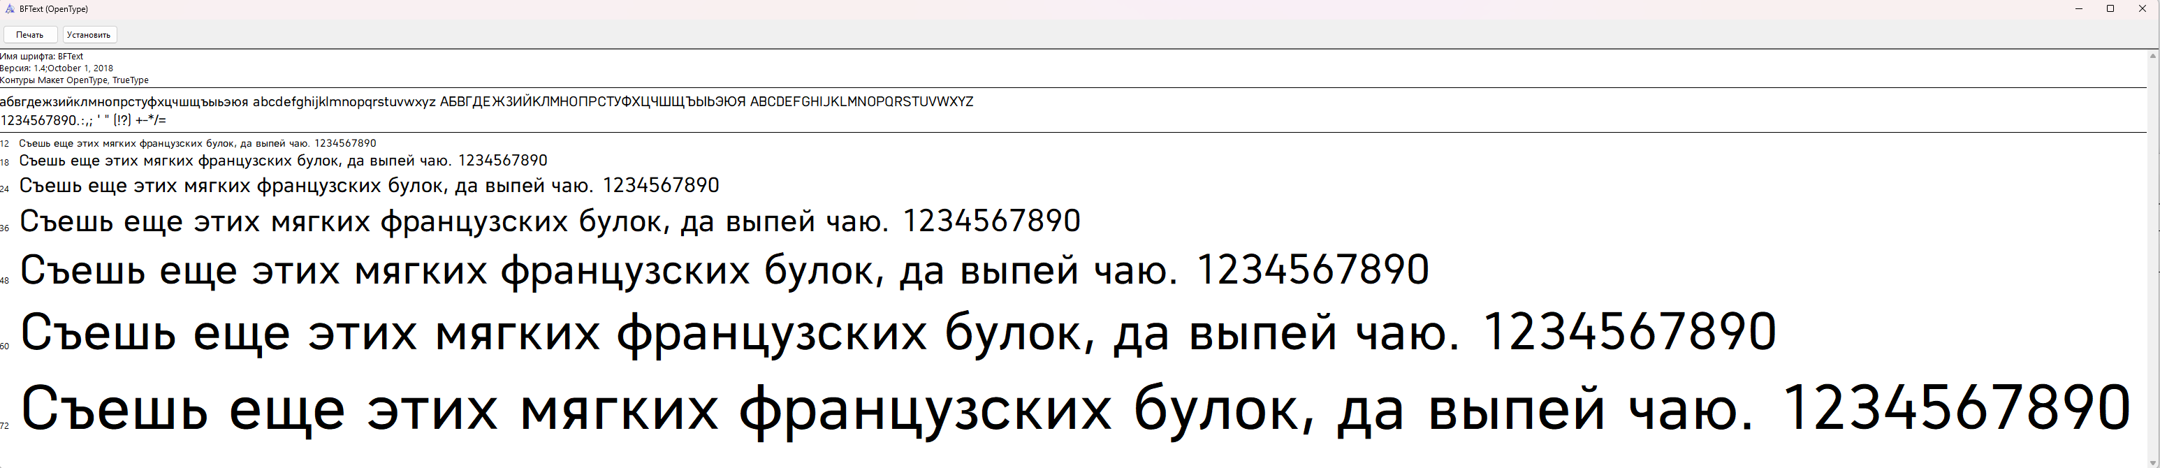Click the 72-point sample sentence
The height and width of the screenshot is (468, 2160).
pos(1074,409)
